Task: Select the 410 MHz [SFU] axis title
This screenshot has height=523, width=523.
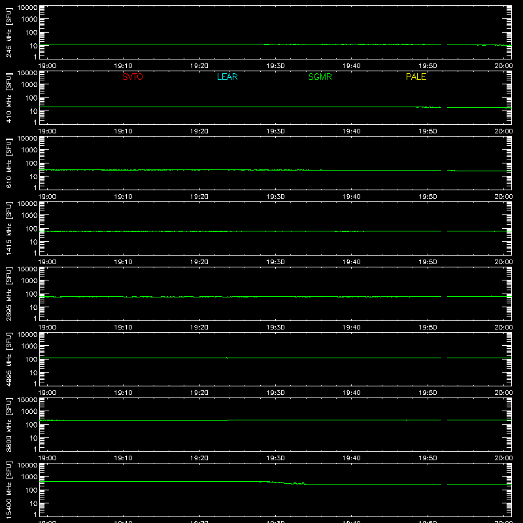Action: click(x=8, y=97)
